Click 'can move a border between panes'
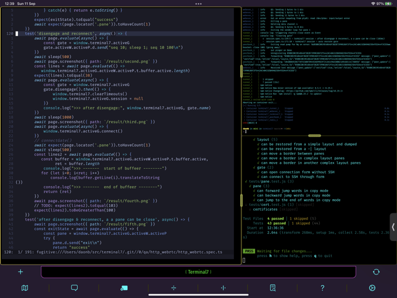This screenshot has width=397, height=298. 291,153
